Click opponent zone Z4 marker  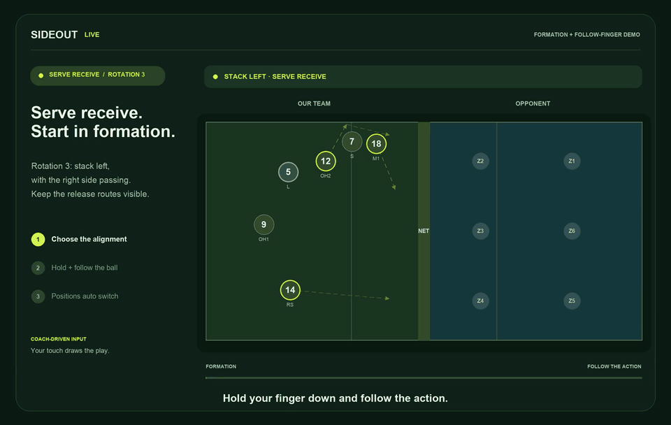point(480,301)
